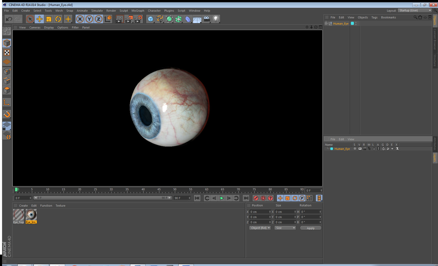Open the vertical Layers tab
438x266 pixels.
435,157
